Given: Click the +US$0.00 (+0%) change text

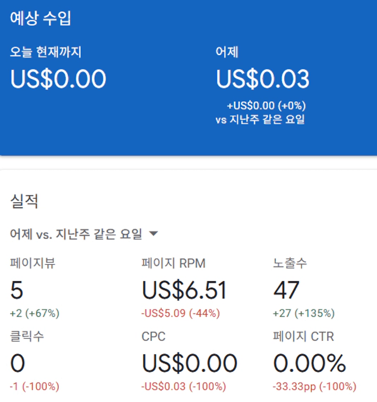Looking at the screenshot, I should [266, 106].
